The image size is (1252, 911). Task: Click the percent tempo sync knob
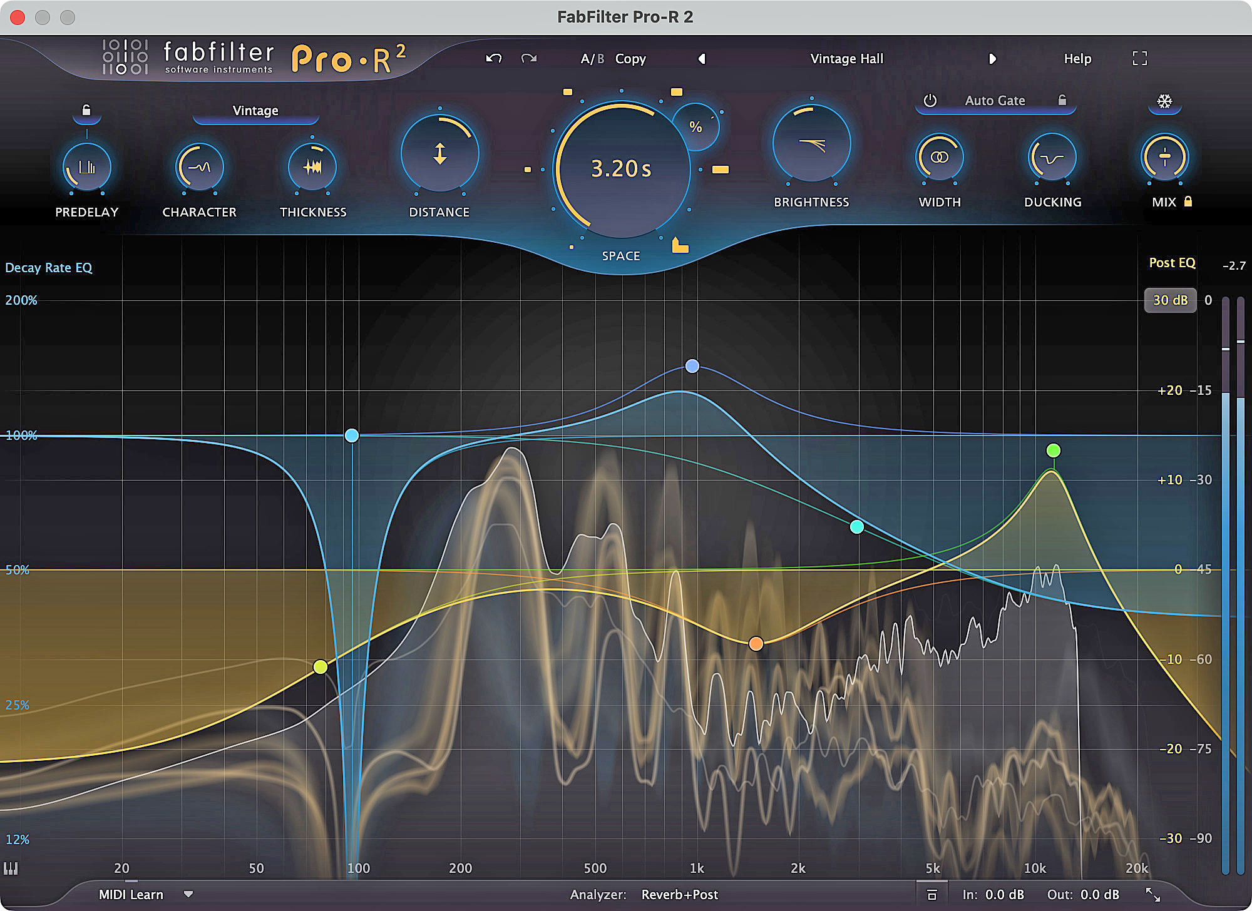coord(695,126)
